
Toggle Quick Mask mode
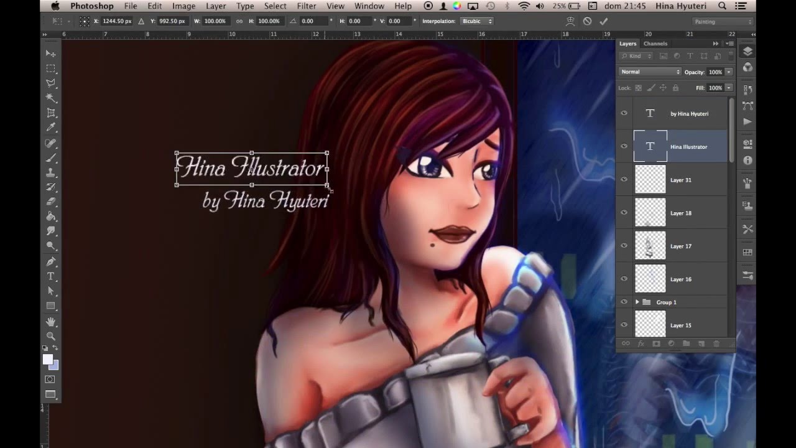(x=50, y=379)
